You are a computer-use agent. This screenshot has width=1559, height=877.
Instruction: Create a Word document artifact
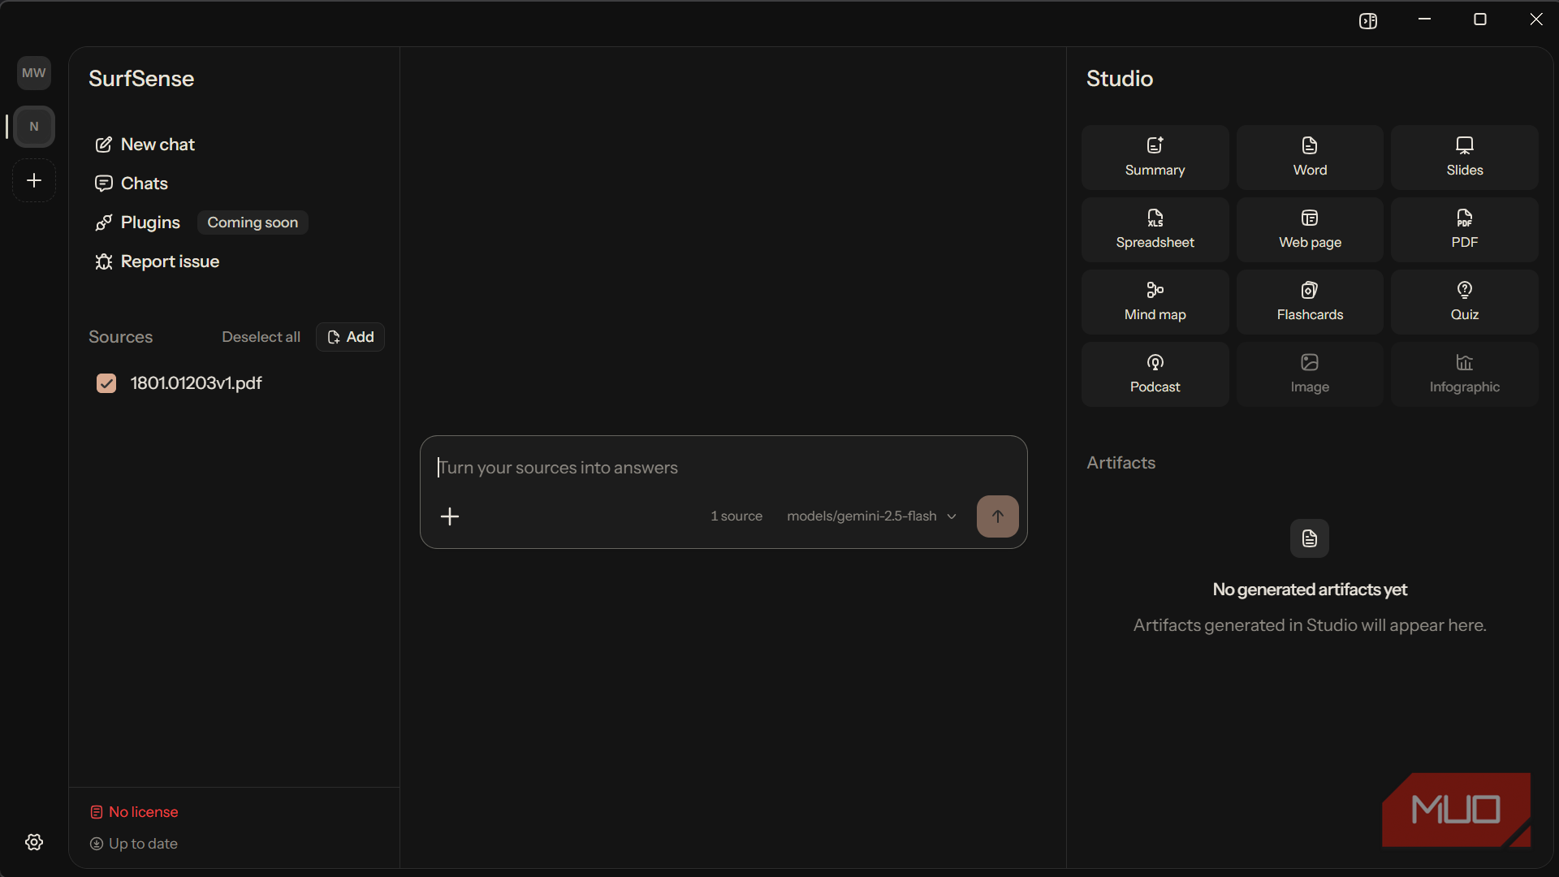(1310, 158)
